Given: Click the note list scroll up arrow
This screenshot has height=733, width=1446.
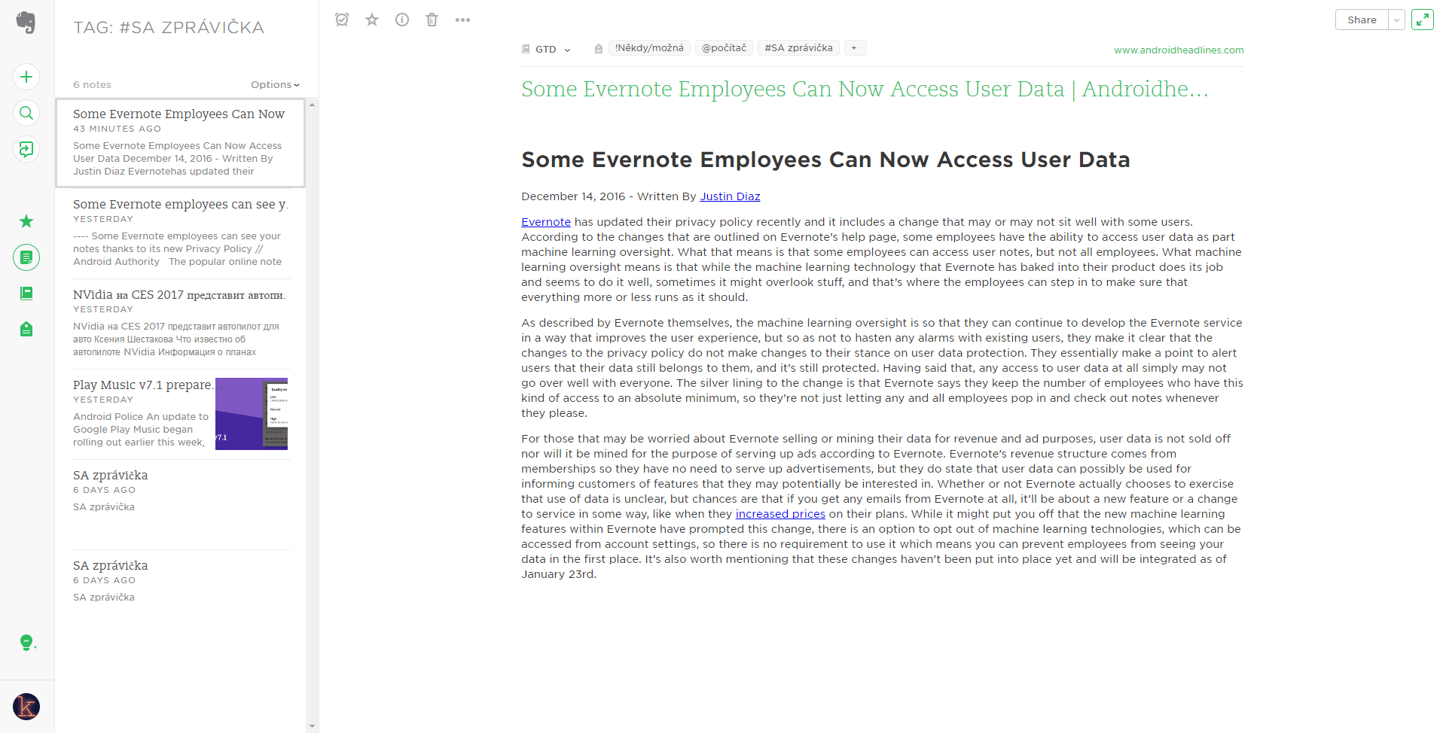Looking at the screenshot, I should pyautogui.click(x=312, y=105).
